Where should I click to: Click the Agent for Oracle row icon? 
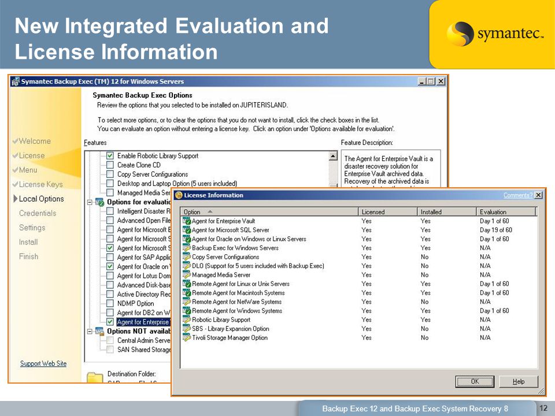187,239
